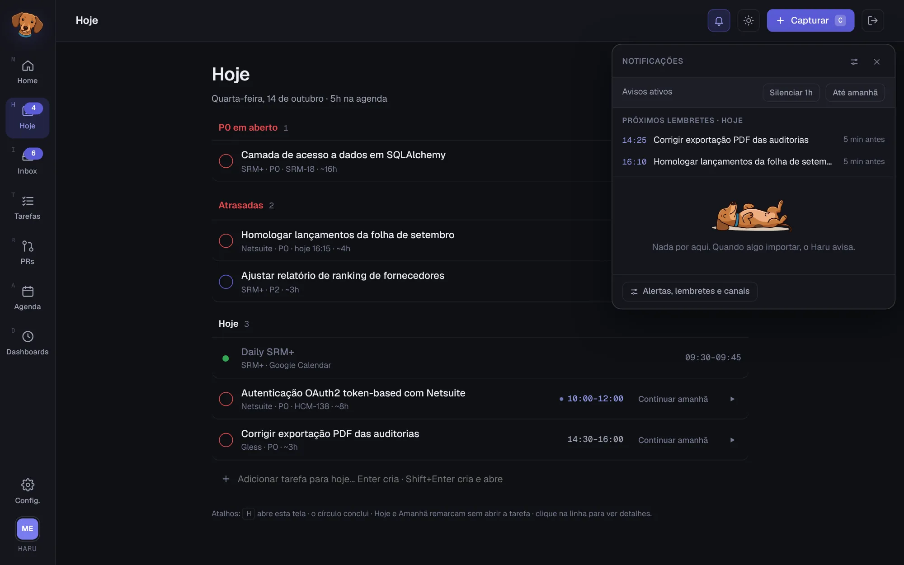This screenshot has height=565, width=904.
Task: Click Continuar amanhã for Corrigir exportação PDF
Action: pos(673,440)
